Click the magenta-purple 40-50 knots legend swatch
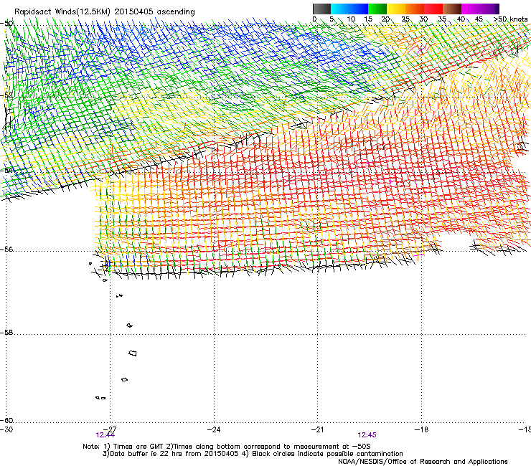The image size is (531, 466). coord(480,9)
